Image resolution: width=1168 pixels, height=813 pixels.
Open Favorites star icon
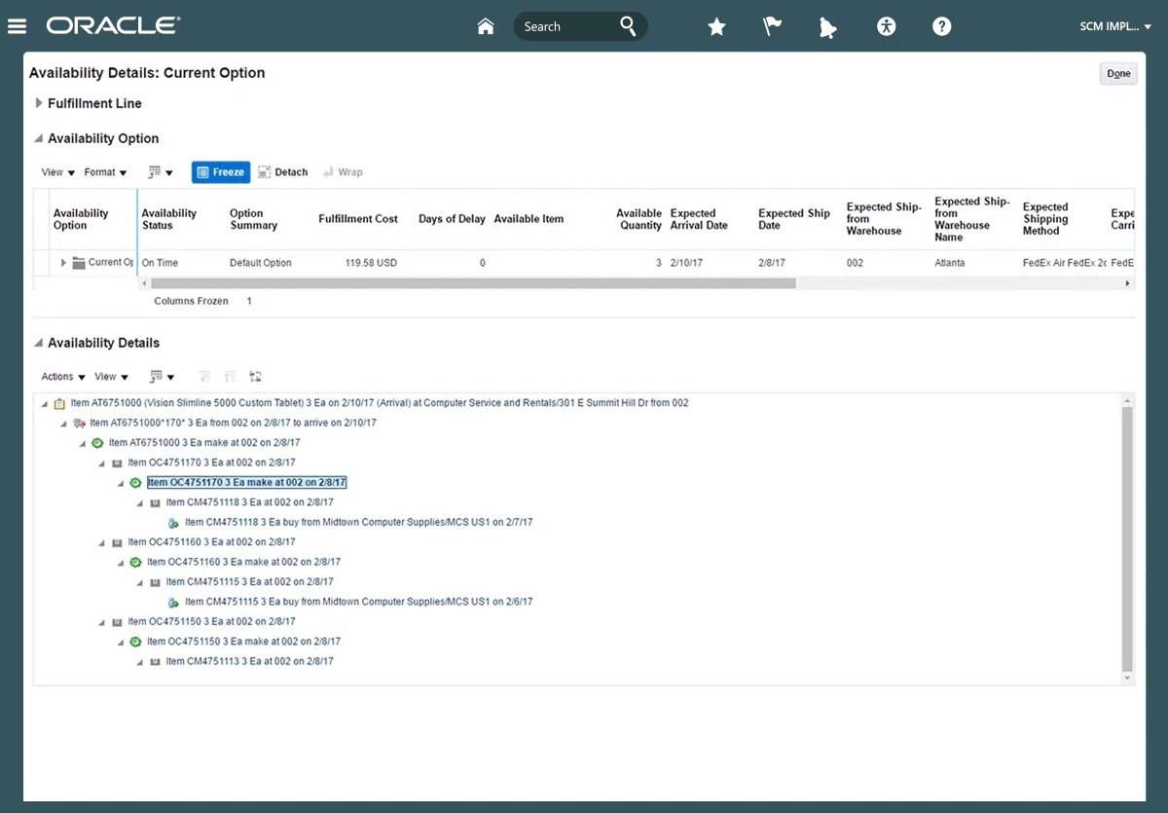[716, 27]
